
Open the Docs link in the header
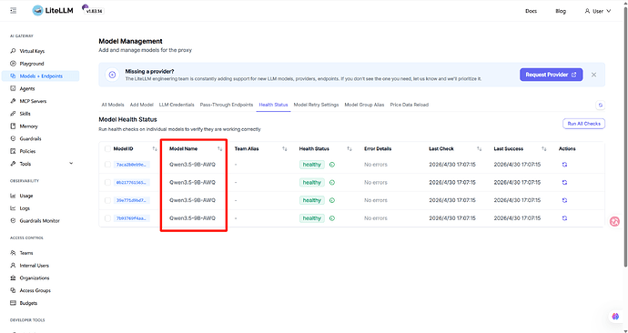pyautogui.click(x=532, y=11)
